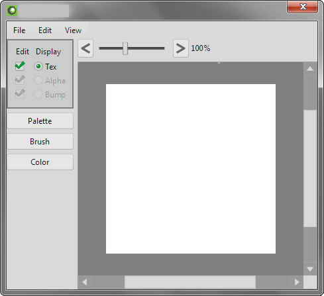Select the Alpha display radio button
The image size is (324, 296).
(38, 80)
